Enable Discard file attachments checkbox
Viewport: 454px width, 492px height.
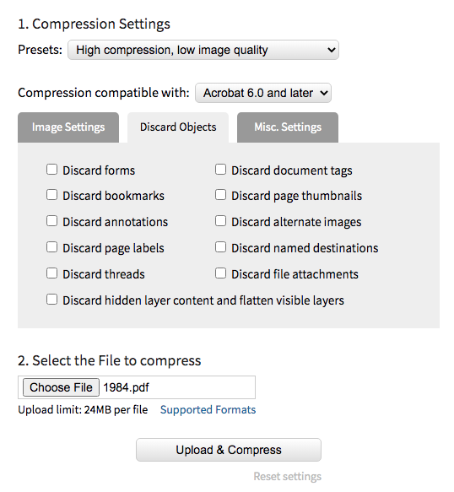tap(220, 273)
